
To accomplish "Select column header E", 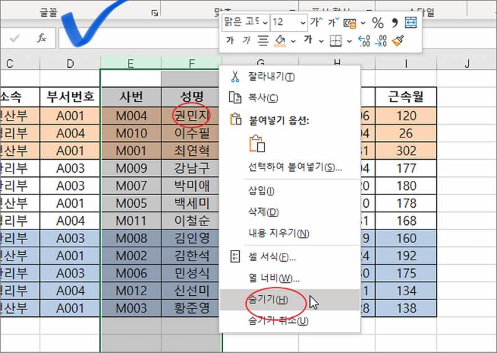I will 131,63.
